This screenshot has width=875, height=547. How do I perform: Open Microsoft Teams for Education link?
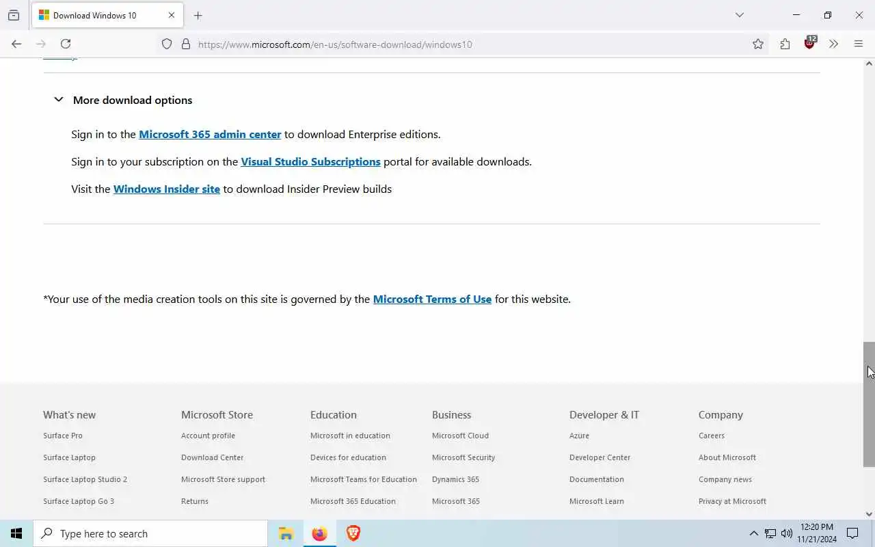(x=364, y=479)
